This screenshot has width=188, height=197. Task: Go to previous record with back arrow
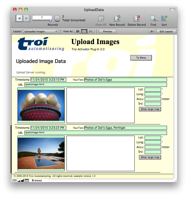[19, 18]
